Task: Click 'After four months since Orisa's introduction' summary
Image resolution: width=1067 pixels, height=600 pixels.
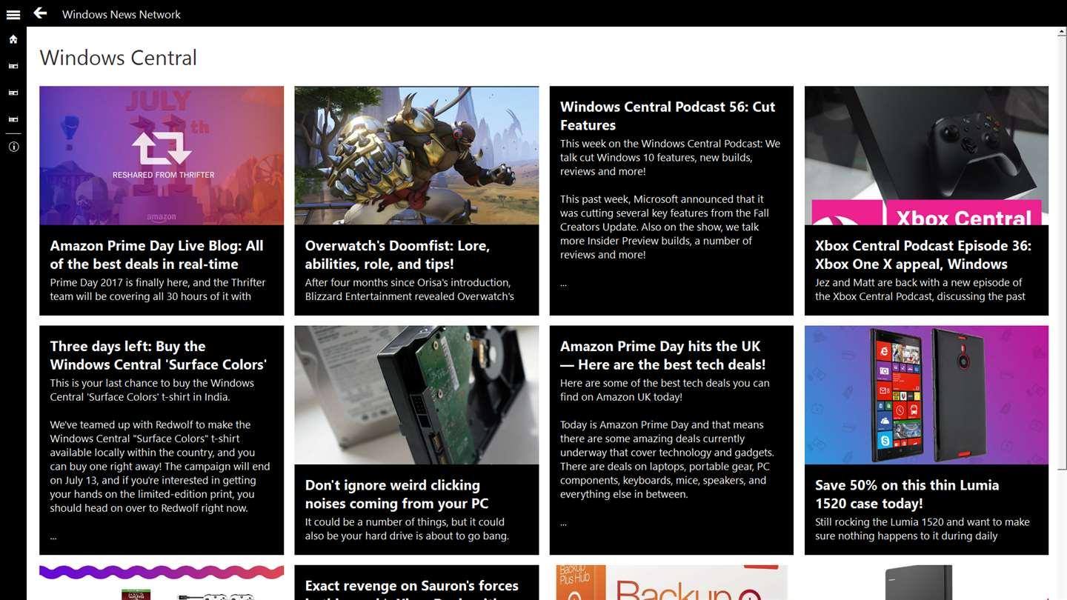Action: coord(410,289)
